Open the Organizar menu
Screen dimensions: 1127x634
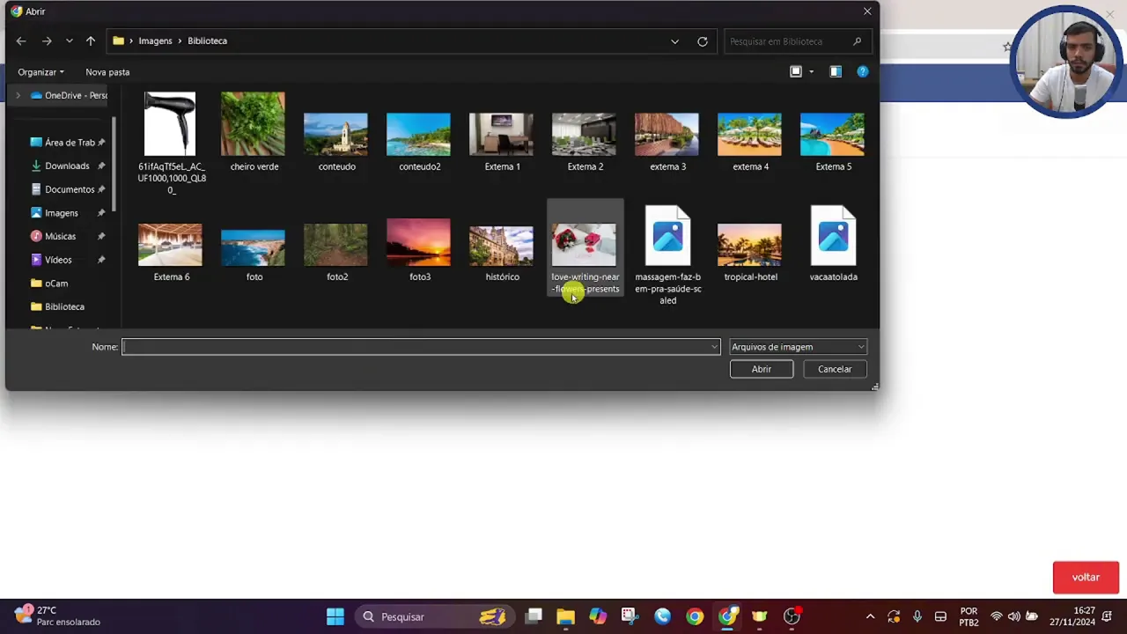pyautogui.click(x=41, y=72)
